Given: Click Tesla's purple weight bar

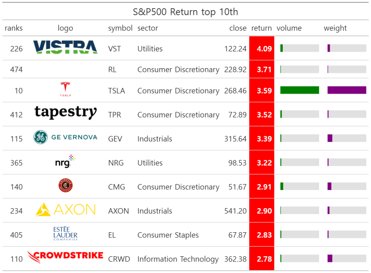Looking at the screenshot, I should coord(347,90).
